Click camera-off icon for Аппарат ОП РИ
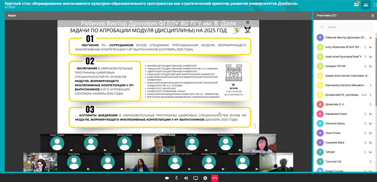The image size is (377, 182). pyautogui.click(x=371, y=66)
